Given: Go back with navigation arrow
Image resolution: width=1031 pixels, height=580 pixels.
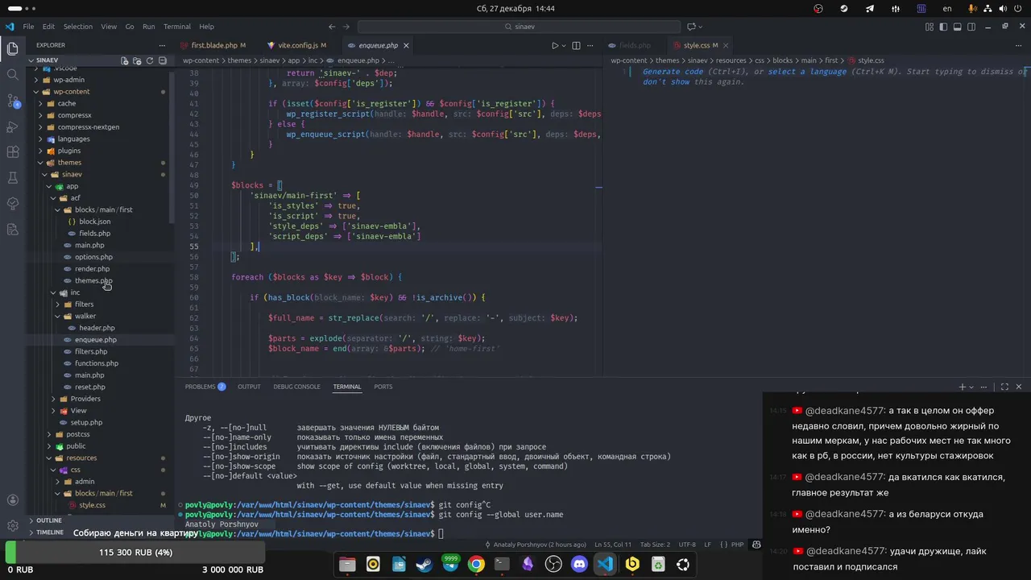Looking at the screenshot, I should (333, 27).
